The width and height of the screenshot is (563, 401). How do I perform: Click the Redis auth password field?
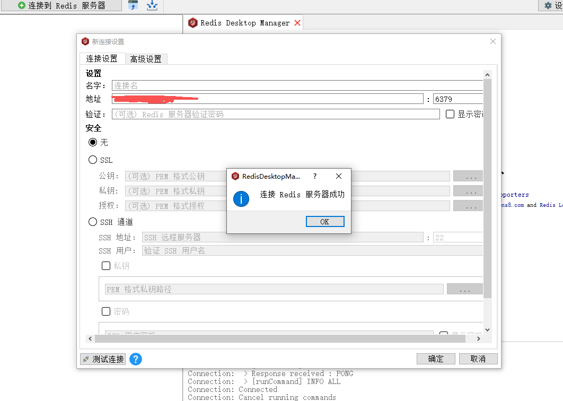tap(276, 114)
